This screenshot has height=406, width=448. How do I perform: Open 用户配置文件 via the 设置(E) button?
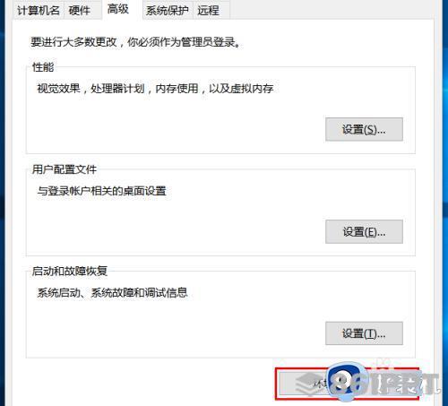click(364, 231)
